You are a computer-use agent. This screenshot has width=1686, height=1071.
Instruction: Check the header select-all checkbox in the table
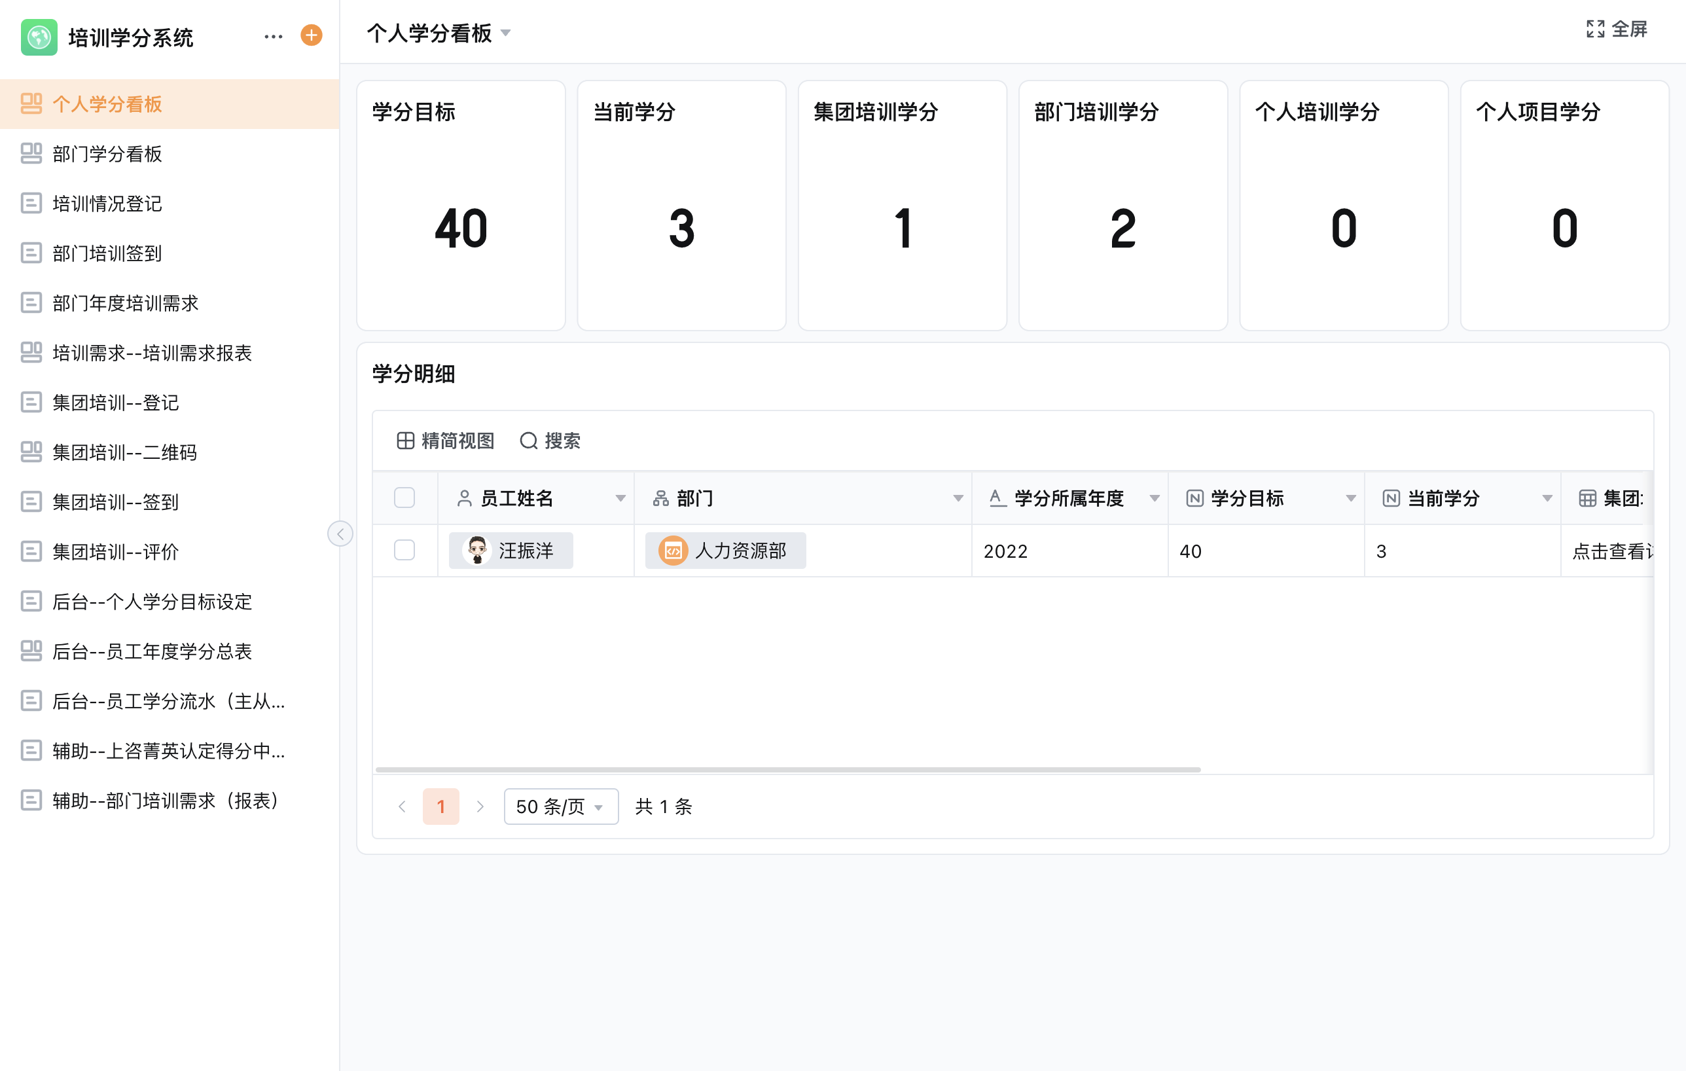pos(404,498)
